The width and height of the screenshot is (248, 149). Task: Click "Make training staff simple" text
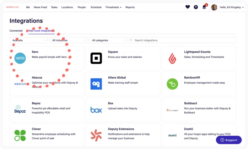pos(123,83)
